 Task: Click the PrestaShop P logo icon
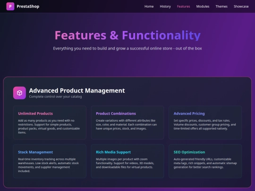pyautogui.click(x=10, y=6)
